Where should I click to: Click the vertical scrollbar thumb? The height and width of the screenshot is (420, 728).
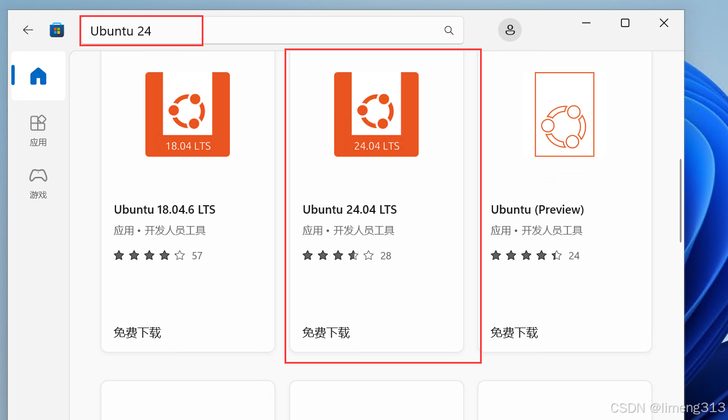click(x=681, y=201)
